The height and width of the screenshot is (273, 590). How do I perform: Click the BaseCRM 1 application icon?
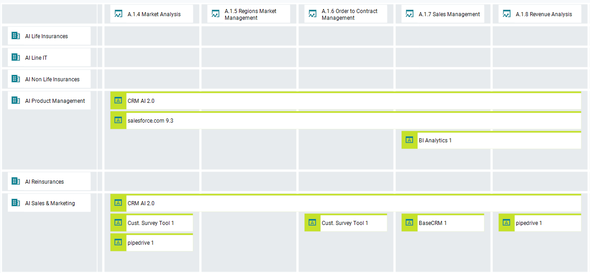[409, 222]
